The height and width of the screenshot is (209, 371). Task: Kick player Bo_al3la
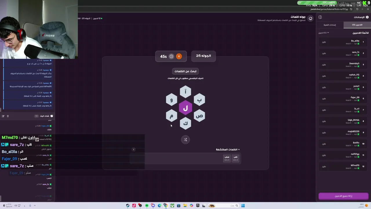(x=324, y=42)
